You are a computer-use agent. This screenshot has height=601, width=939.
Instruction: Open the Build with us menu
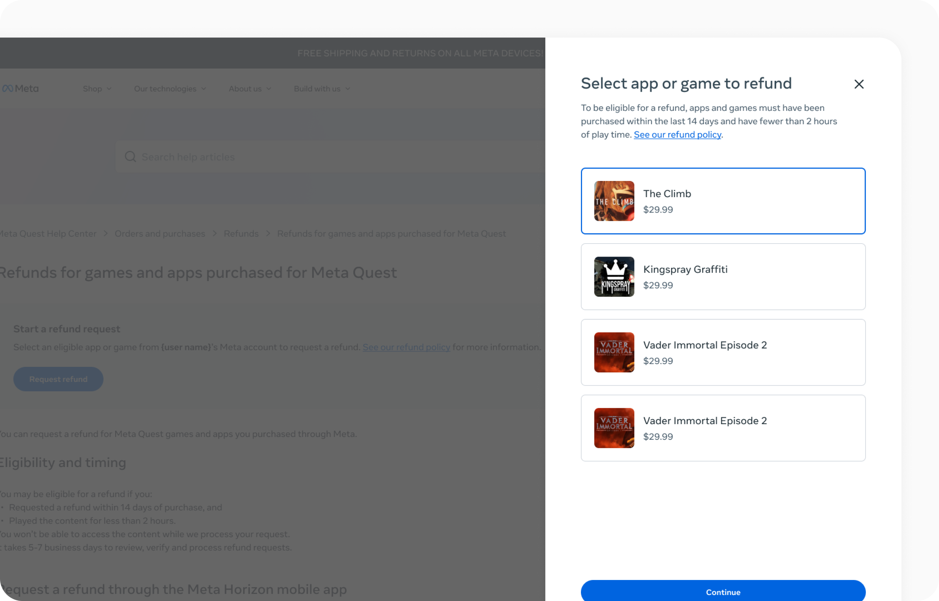pos(322,89)
